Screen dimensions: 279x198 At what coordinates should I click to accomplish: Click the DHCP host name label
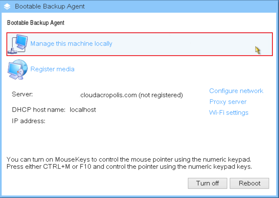(39, 110)
